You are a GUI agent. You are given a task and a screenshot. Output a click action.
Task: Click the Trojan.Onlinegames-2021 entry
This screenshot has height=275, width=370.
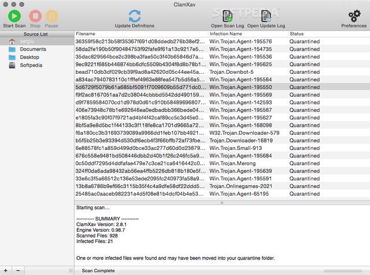pyautogui.click(x=240, y=186)
